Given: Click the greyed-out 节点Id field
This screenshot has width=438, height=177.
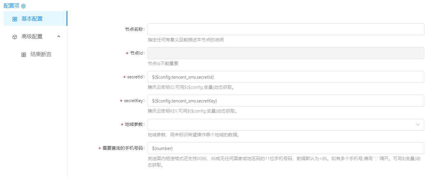Looking at the screenshot, I should [286, 53].
